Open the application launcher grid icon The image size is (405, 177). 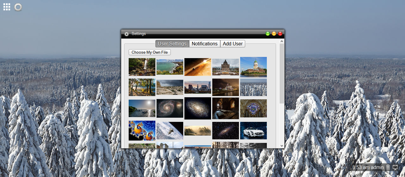7,7
